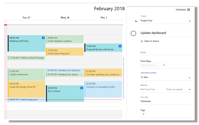Open the Estimated duration dropdown
199x125 pixels.
(166, 77)
